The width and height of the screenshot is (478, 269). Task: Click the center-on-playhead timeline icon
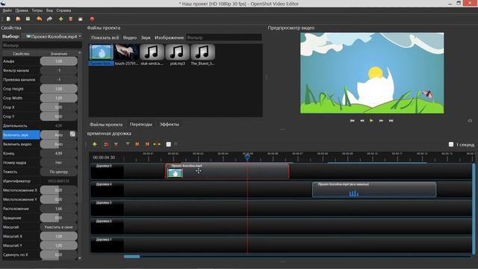point(157,144)
